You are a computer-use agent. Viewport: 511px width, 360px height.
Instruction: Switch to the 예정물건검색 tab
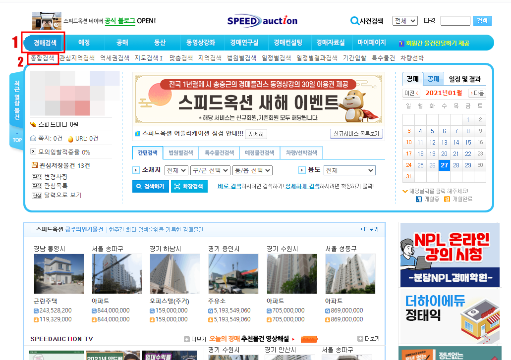(x=260, y=153)
